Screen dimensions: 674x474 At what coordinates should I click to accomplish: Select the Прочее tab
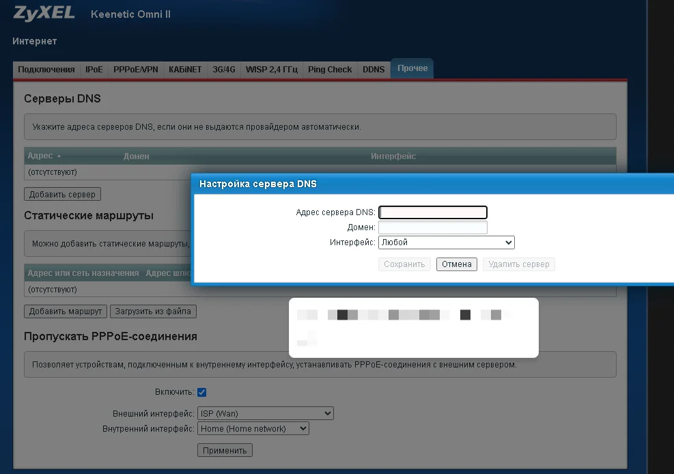(412, 68)
